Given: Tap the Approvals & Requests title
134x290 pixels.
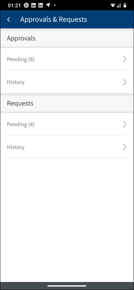Looking at the screenshot, I should pos(54,19).
